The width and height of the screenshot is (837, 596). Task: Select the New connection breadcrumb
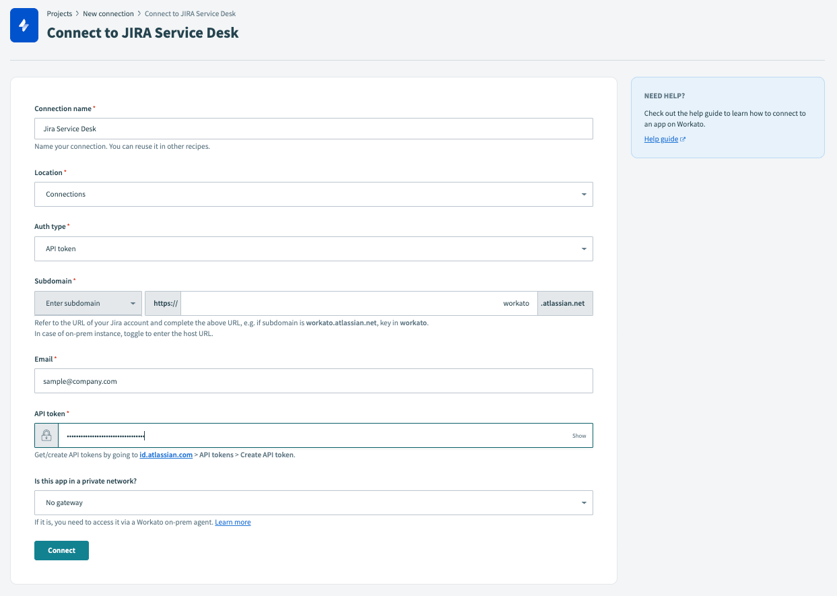pyautogui.click(x=108, y=13)
